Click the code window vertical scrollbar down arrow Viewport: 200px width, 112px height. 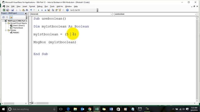pyautogui.click(x=197, y=101)
